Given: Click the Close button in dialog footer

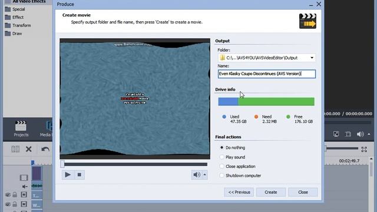Looking at the screenshot, I should pyautogui.click(x=303, y=193).
